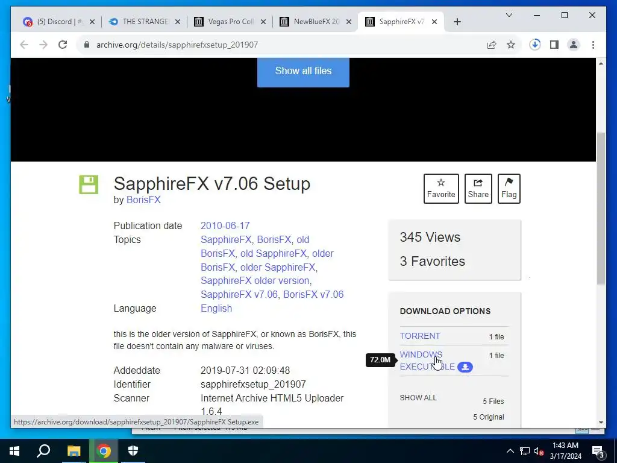Select the SapphireFX v7 tab

click(x=401, y=22)
